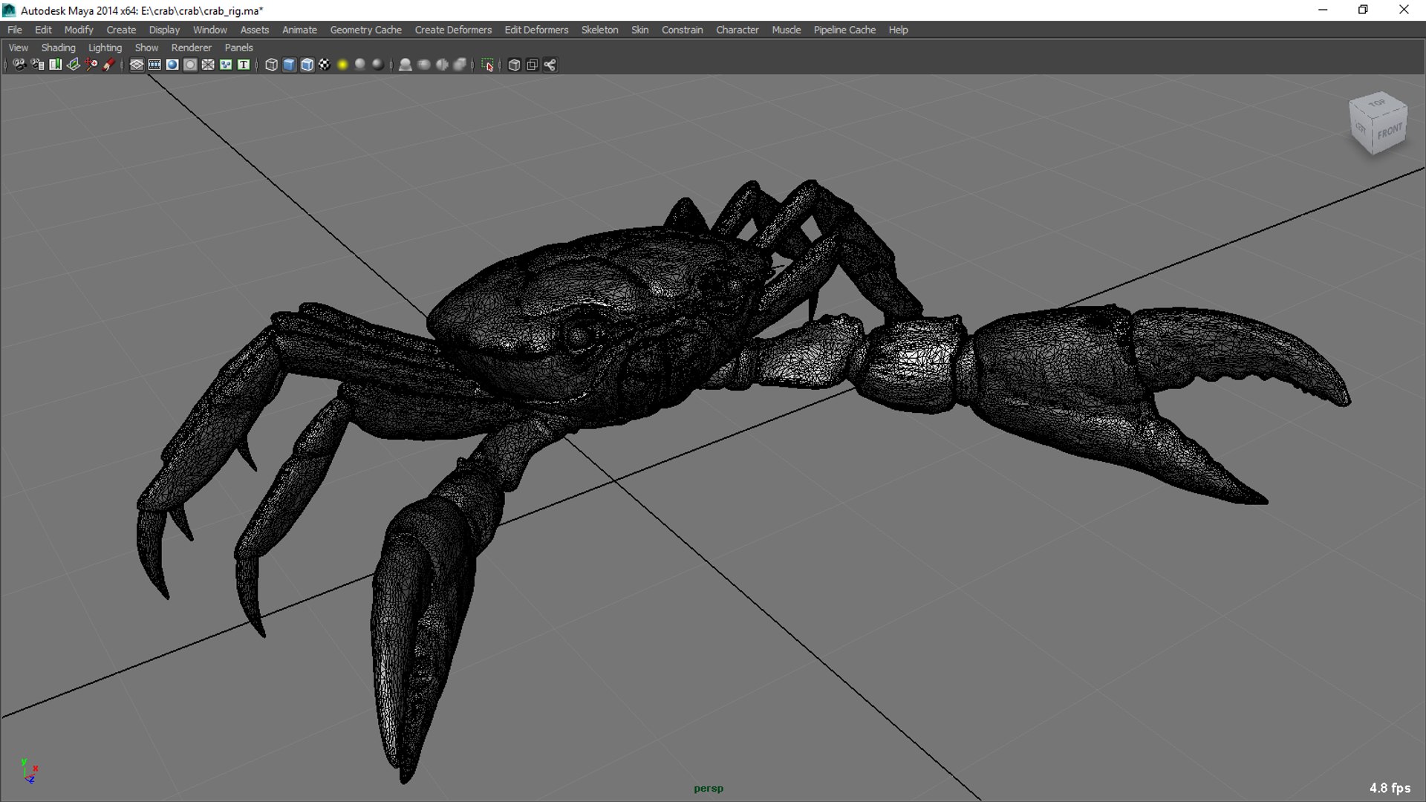Image resolution: width=1426 pixels, height=802 pixels.
Task: Enable Smooth Shade All blue cube
Action: [289, 65]
